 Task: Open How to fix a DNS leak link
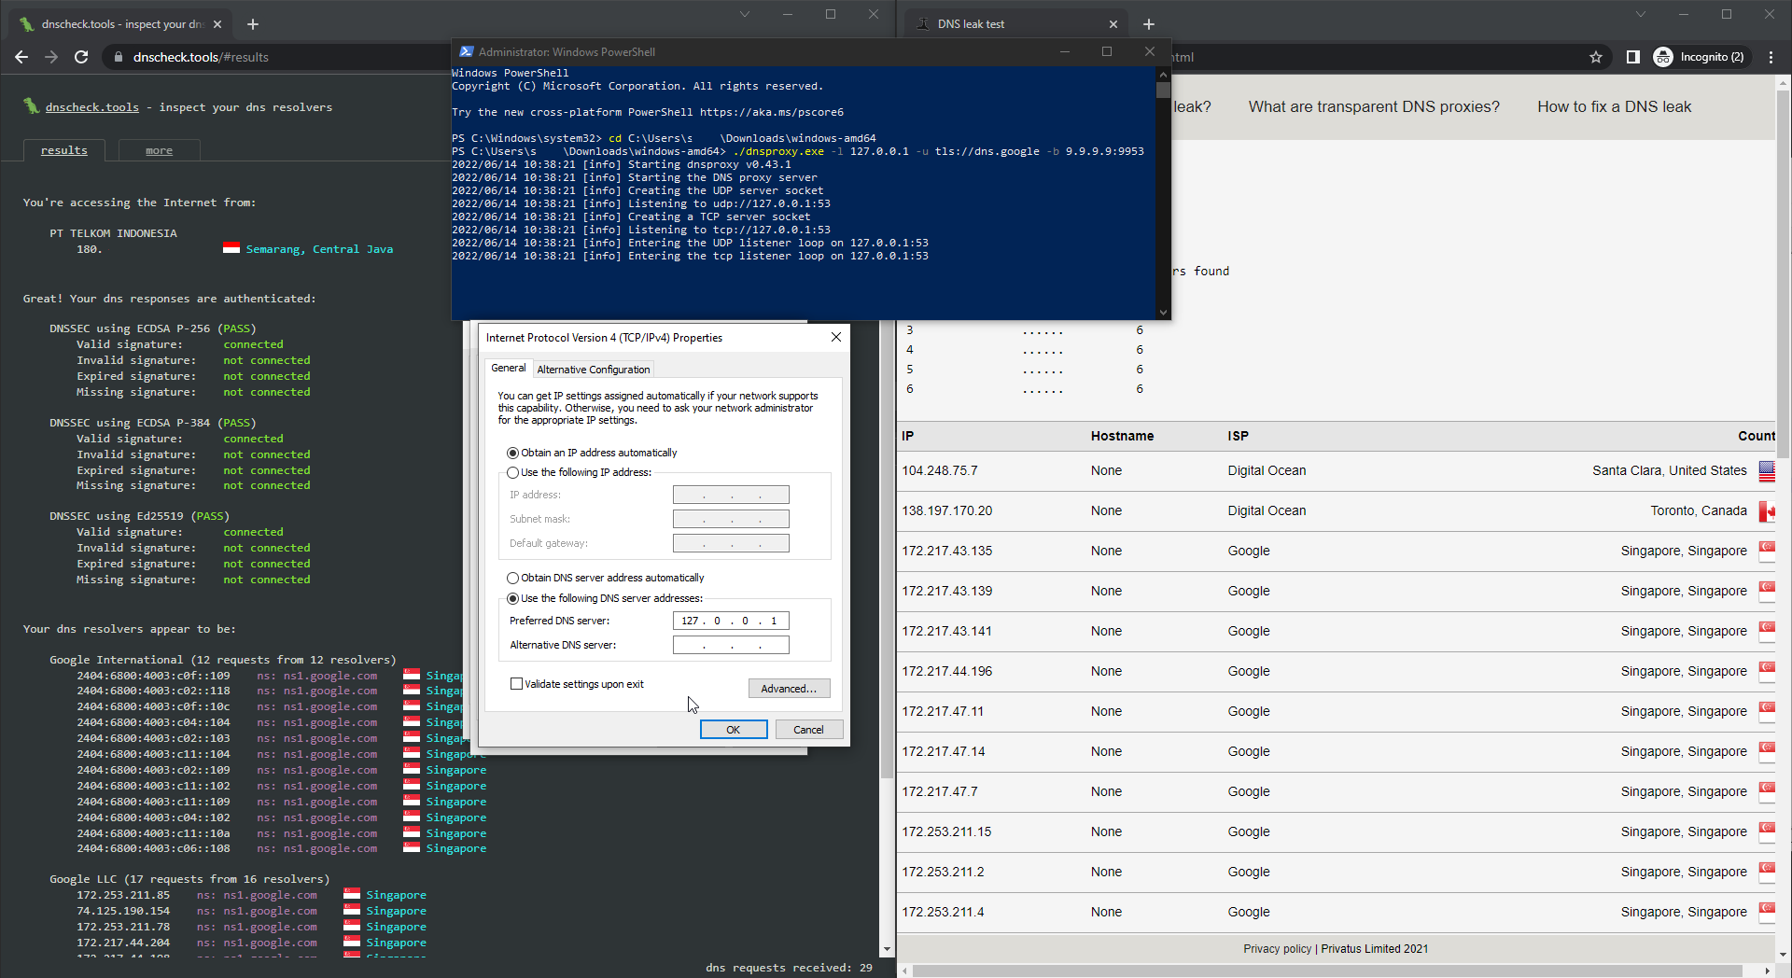[x=1614, y=106]
